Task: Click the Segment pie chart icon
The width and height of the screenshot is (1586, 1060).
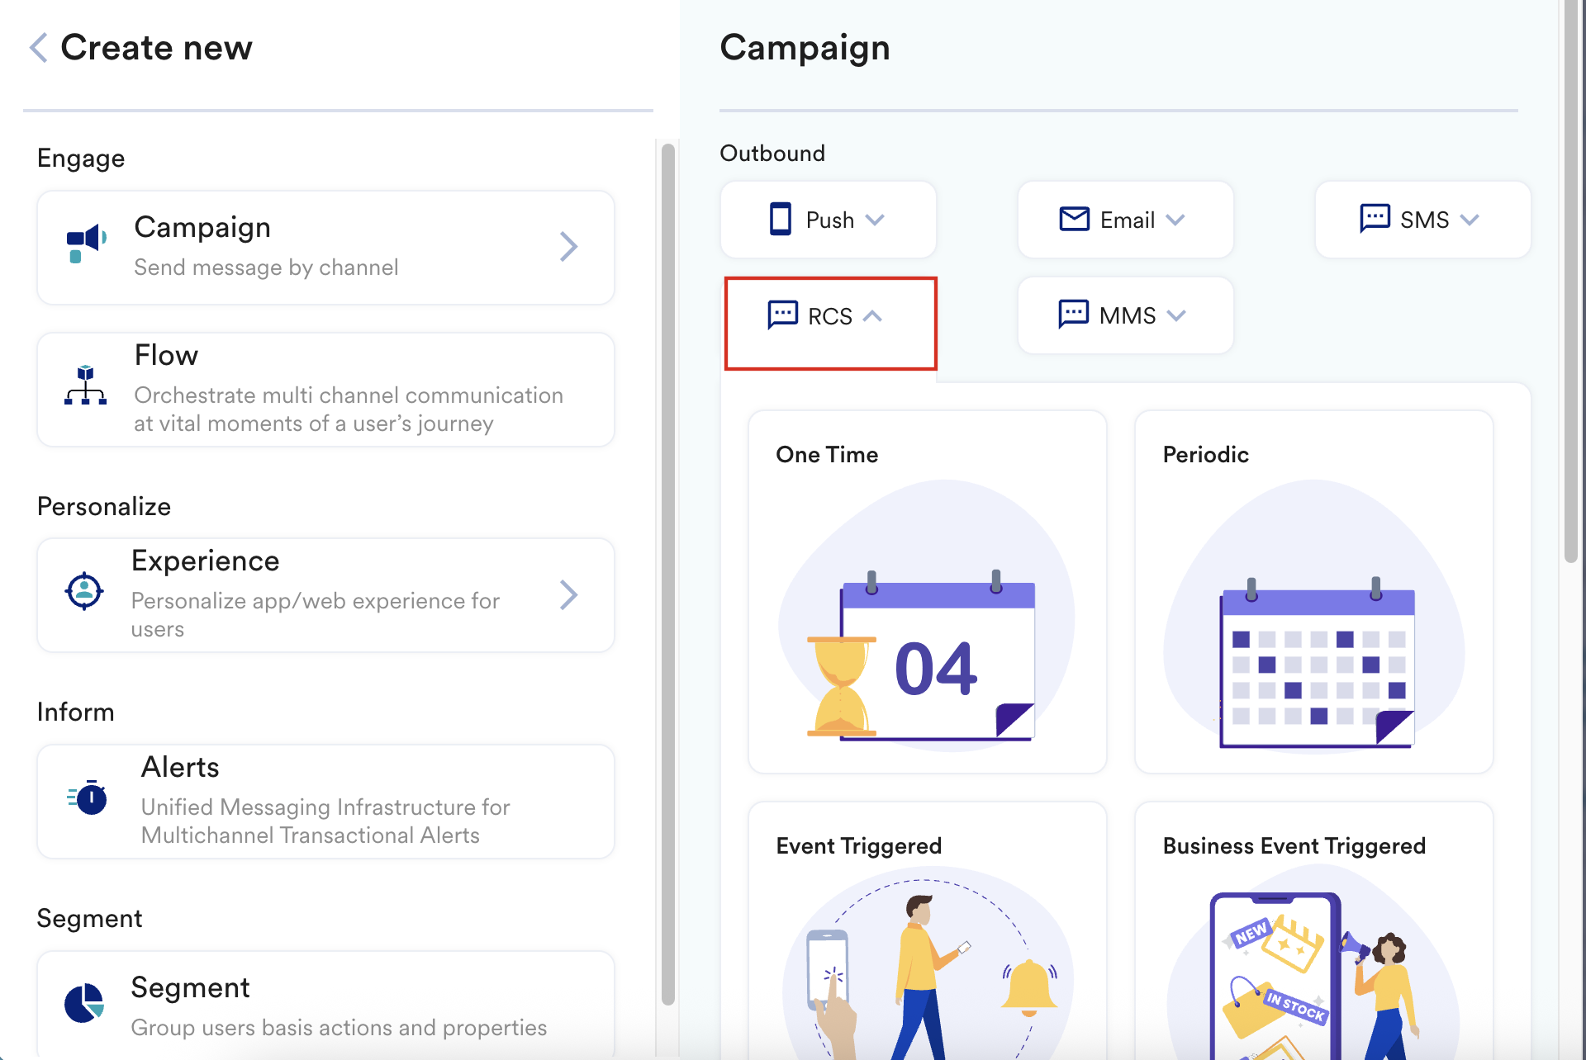Action: point(84,1003)
